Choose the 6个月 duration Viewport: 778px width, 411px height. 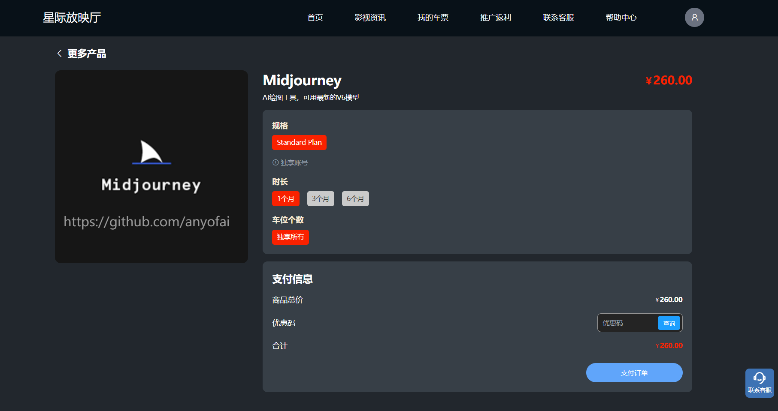355,199
